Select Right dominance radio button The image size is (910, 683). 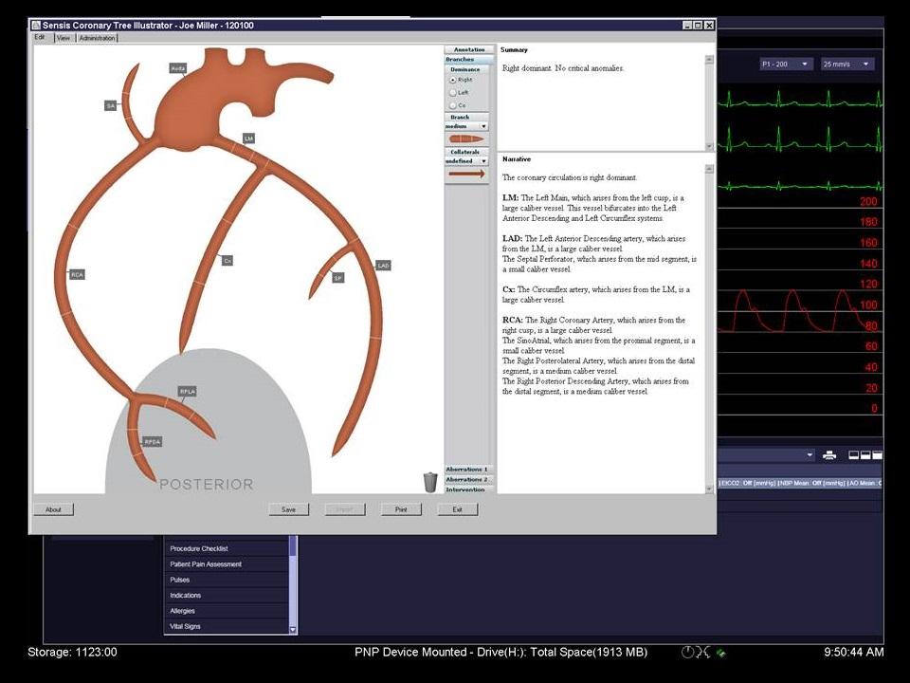[x=453, y=80]
